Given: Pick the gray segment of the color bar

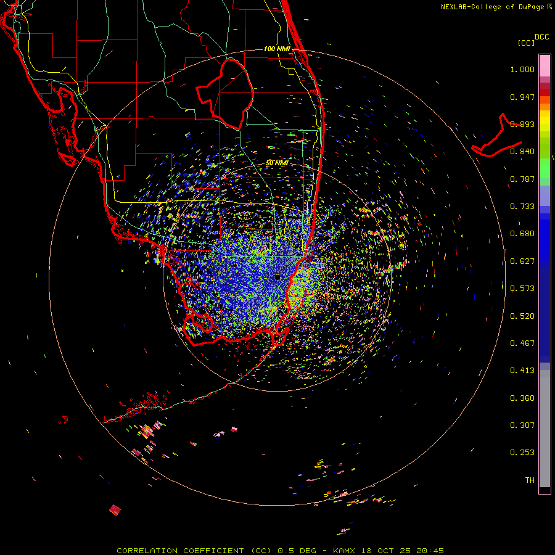Looking at the screenshot, I should (545, 429).
